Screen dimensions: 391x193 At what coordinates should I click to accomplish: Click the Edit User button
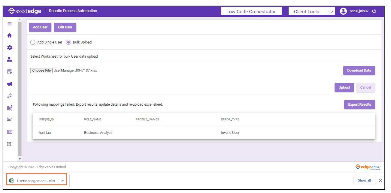click(65, 27)
